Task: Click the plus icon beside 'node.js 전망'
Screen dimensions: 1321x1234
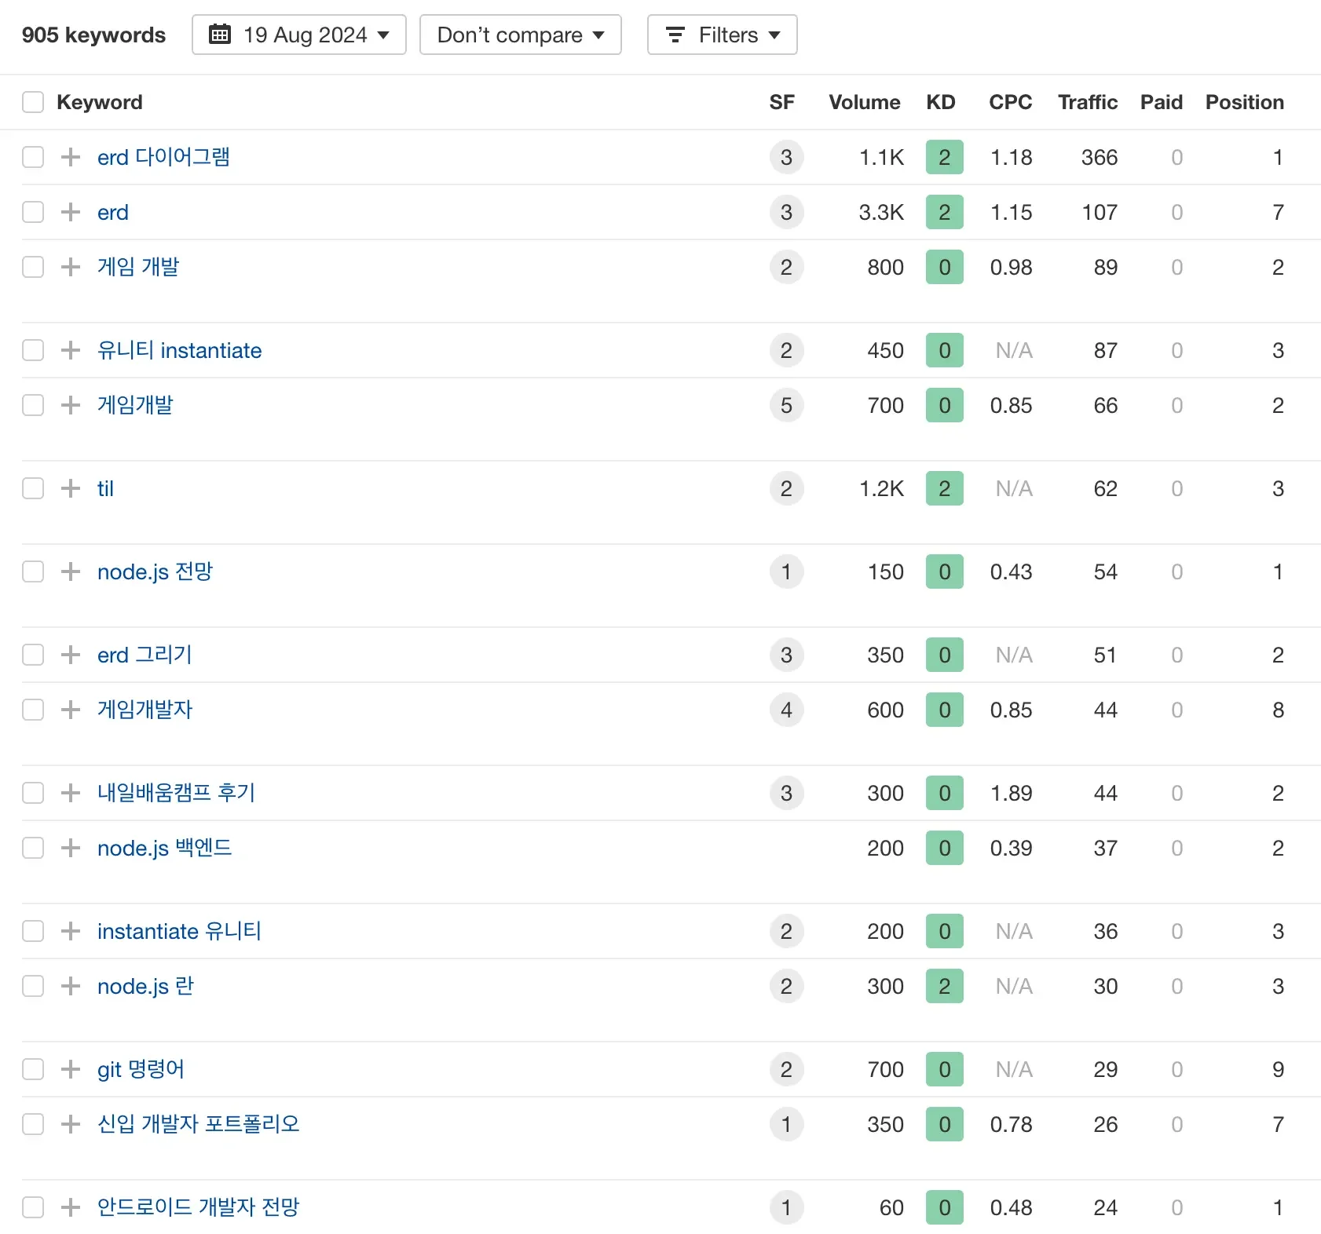Action: point(71,571)
